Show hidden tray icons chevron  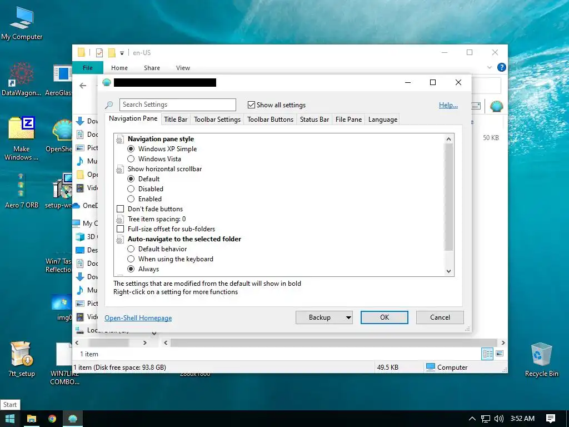click(472, 419)
